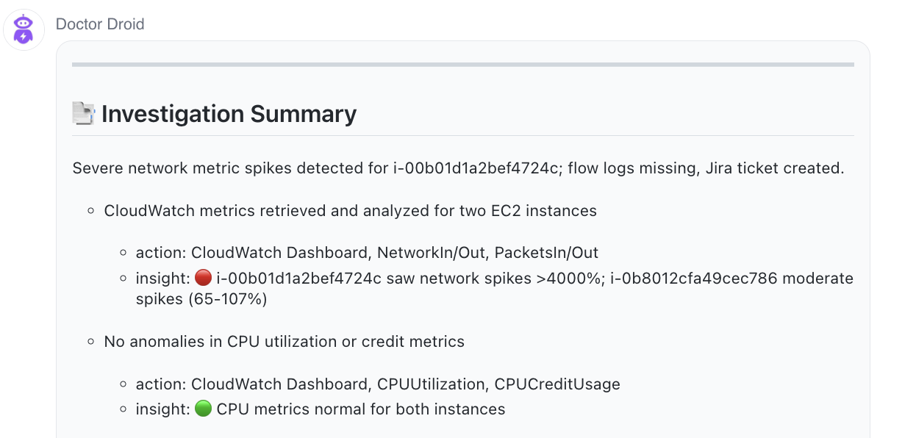Image resolution: width=916 pixels, height=438 pixels.
Task: Click the CloudWatch metrics retrieved and analyzed item
Action: [351, 211]
